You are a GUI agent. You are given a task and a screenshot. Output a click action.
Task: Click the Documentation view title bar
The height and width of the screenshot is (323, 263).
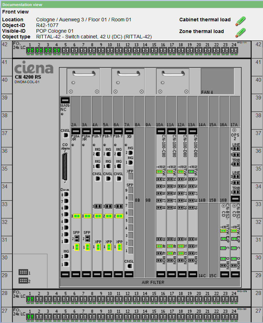[x=131, y=5]
